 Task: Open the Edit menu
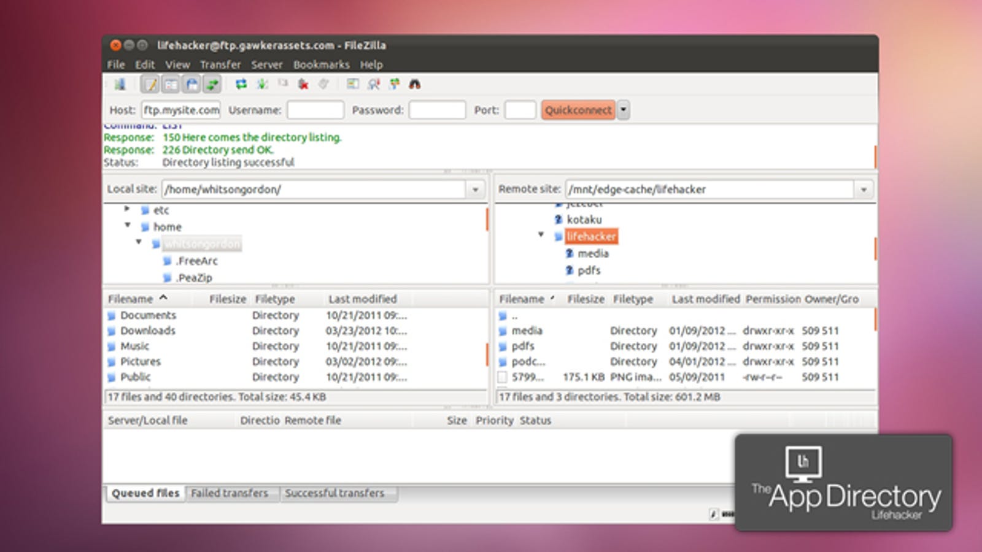click(x=145, y=64)
